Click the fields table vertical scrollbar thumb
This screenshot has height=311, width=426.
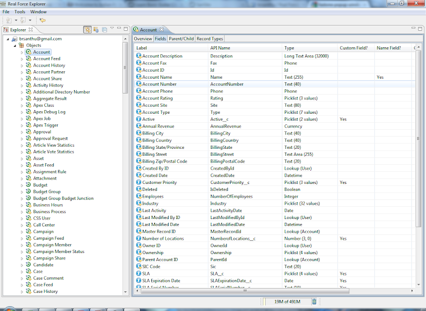(418, 138)
